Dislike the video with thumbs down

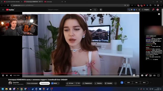coord(78,83)
